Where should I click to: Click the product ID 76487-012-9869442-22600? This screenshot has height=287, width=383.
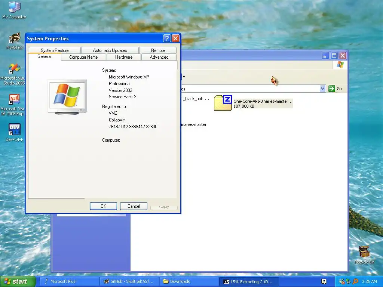[x=133, y=126]
